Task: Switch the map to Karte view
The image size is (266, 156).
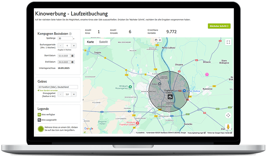Action: [x=90, y=42]
